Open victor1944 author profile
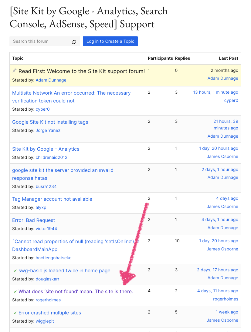 click(x=46, y=229)
